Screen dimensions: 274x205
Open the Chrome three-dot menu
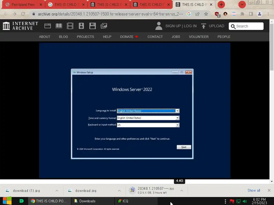[268, 14]
